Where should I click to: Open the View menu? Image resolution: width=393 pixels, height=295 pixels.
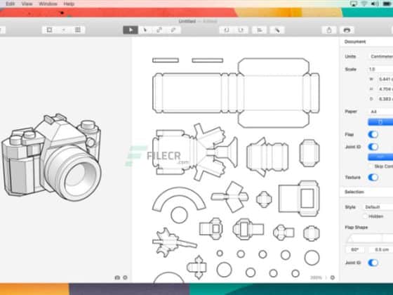click(x=27, y=4)
